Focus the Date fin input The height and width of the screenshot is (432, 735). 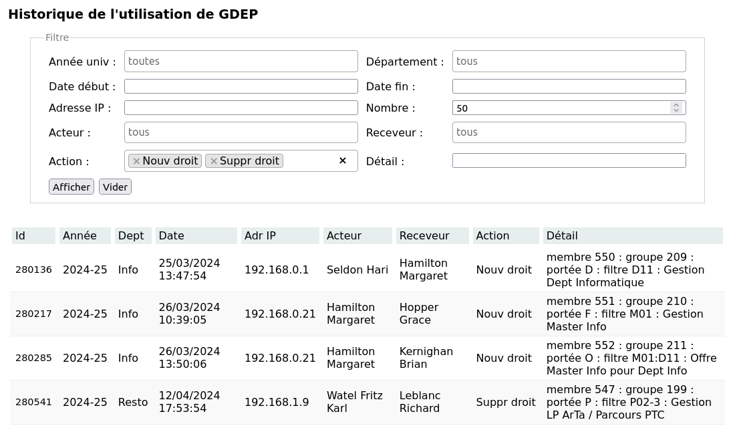coord(569,86)
